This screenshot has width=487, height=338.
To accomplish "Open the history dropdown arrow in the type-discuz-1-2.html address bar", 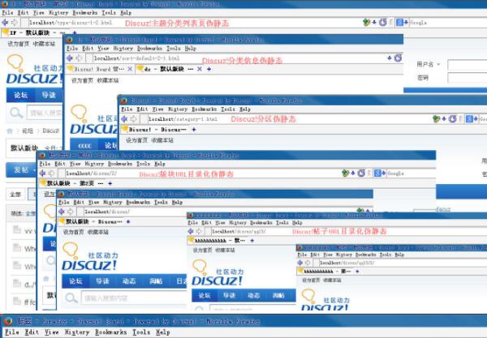I will [374, 23].
